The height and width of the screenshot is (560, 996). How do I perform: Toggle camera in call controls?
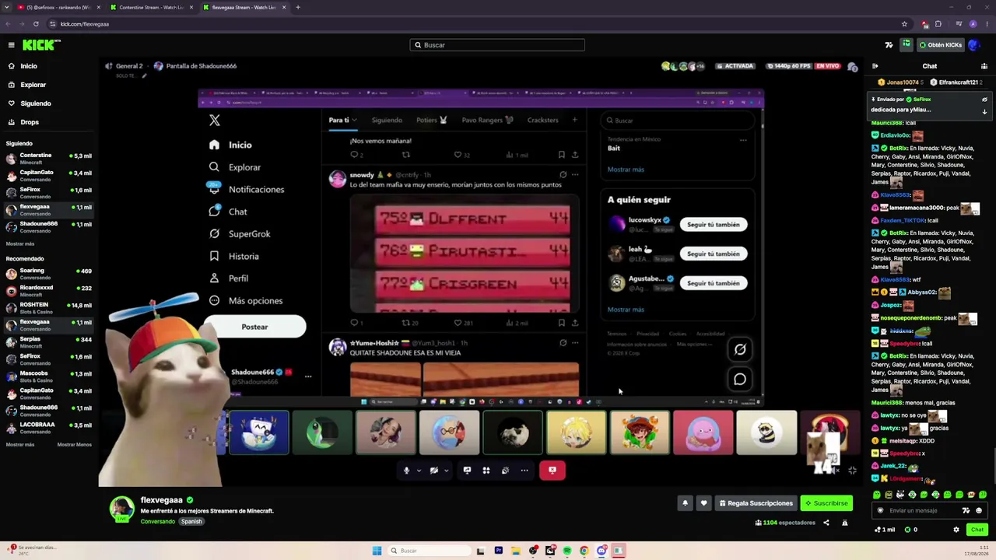point(434,471)
